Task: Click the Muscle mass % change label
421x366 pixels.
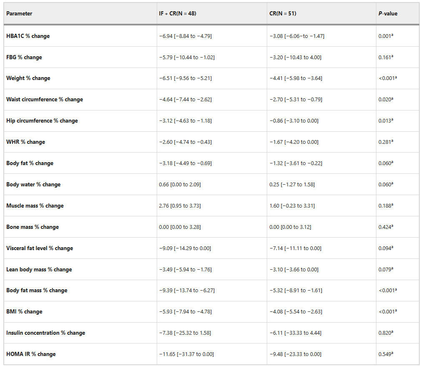Action: [x=35, y=206]
